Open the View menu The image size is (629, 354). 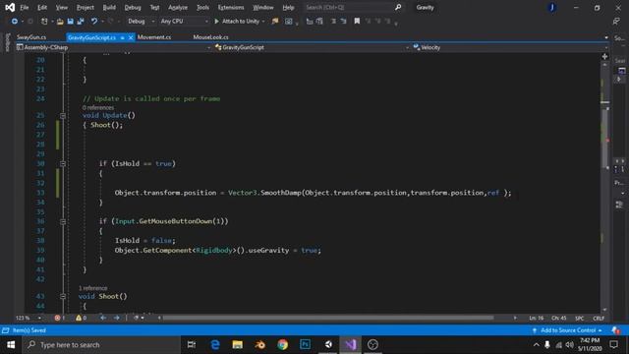click(x=61, y=7)
